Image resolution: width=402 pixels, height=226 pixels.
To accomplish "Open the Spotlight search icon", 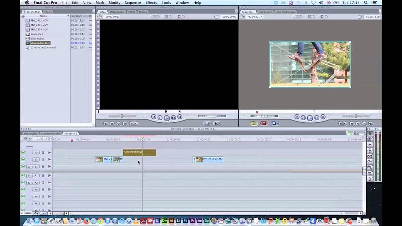I will tap(366, 3).
